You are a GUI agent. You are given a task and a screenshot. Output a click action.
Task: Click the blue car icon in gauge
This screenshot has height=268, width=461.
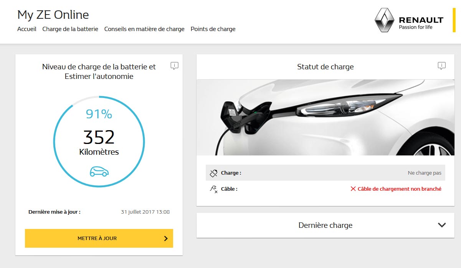[99, 172]
